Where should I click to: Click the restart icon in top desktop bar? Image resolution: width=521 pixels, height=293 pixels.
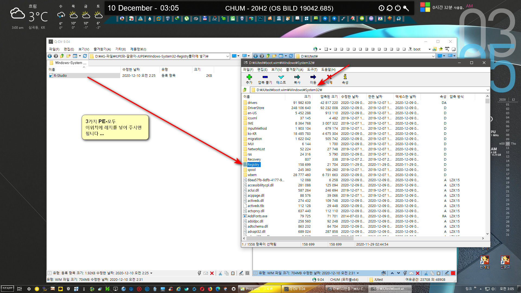click(390, 8)
